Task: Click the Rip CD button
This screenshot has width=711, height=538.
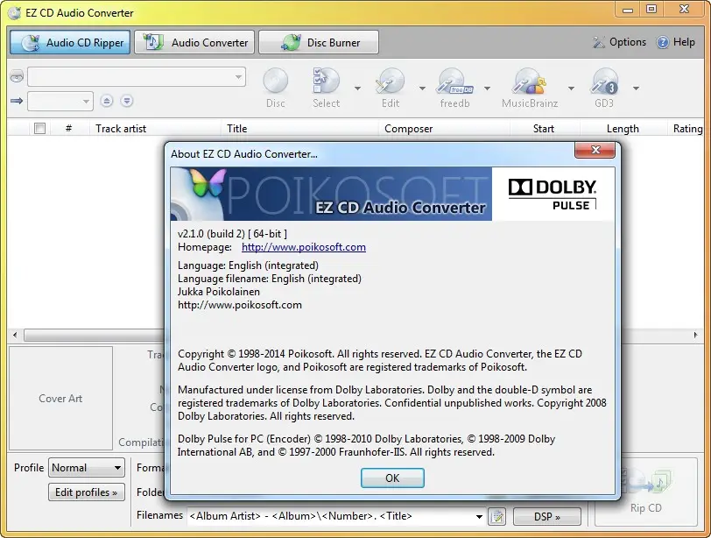Action: click(645, 491)
